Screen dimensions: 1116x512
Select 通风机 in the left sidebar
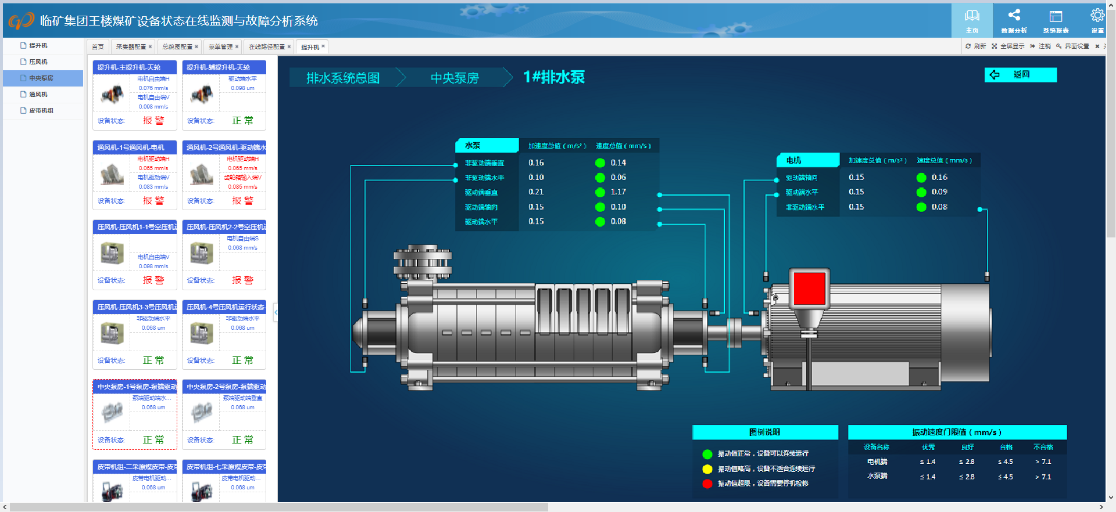pyautogui.click(x=43, y=94)
